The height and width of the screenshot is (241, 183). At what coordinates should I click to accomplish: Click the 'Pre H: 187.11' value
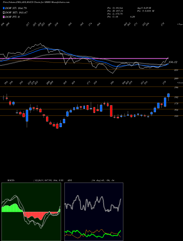pos(115,11)
